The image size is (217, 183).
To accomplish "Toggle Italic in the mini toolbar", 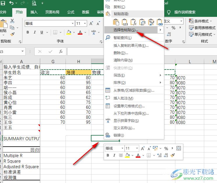I will point(114,155).
